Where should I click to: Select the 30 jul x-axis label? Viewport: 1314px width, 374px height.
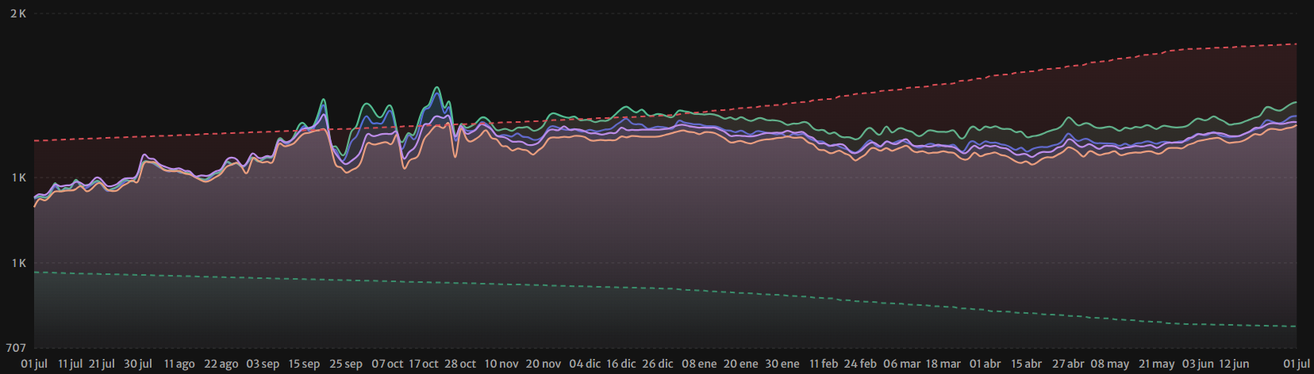(x=138, y=364)
